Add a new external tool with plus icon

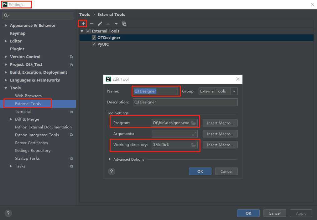[x=83, y=23]
